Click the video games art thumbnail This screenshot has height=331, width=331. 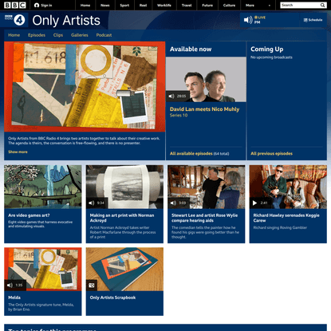(43, 187)
